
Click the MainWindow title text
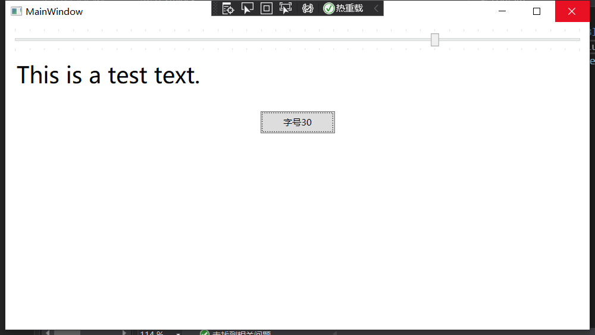[54, 12]
